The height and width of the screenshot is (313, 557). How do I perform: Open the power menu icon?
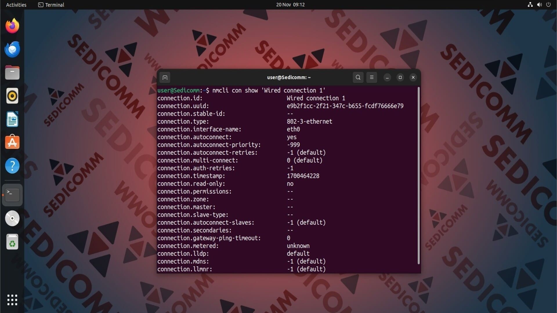(x=548, y=5)
